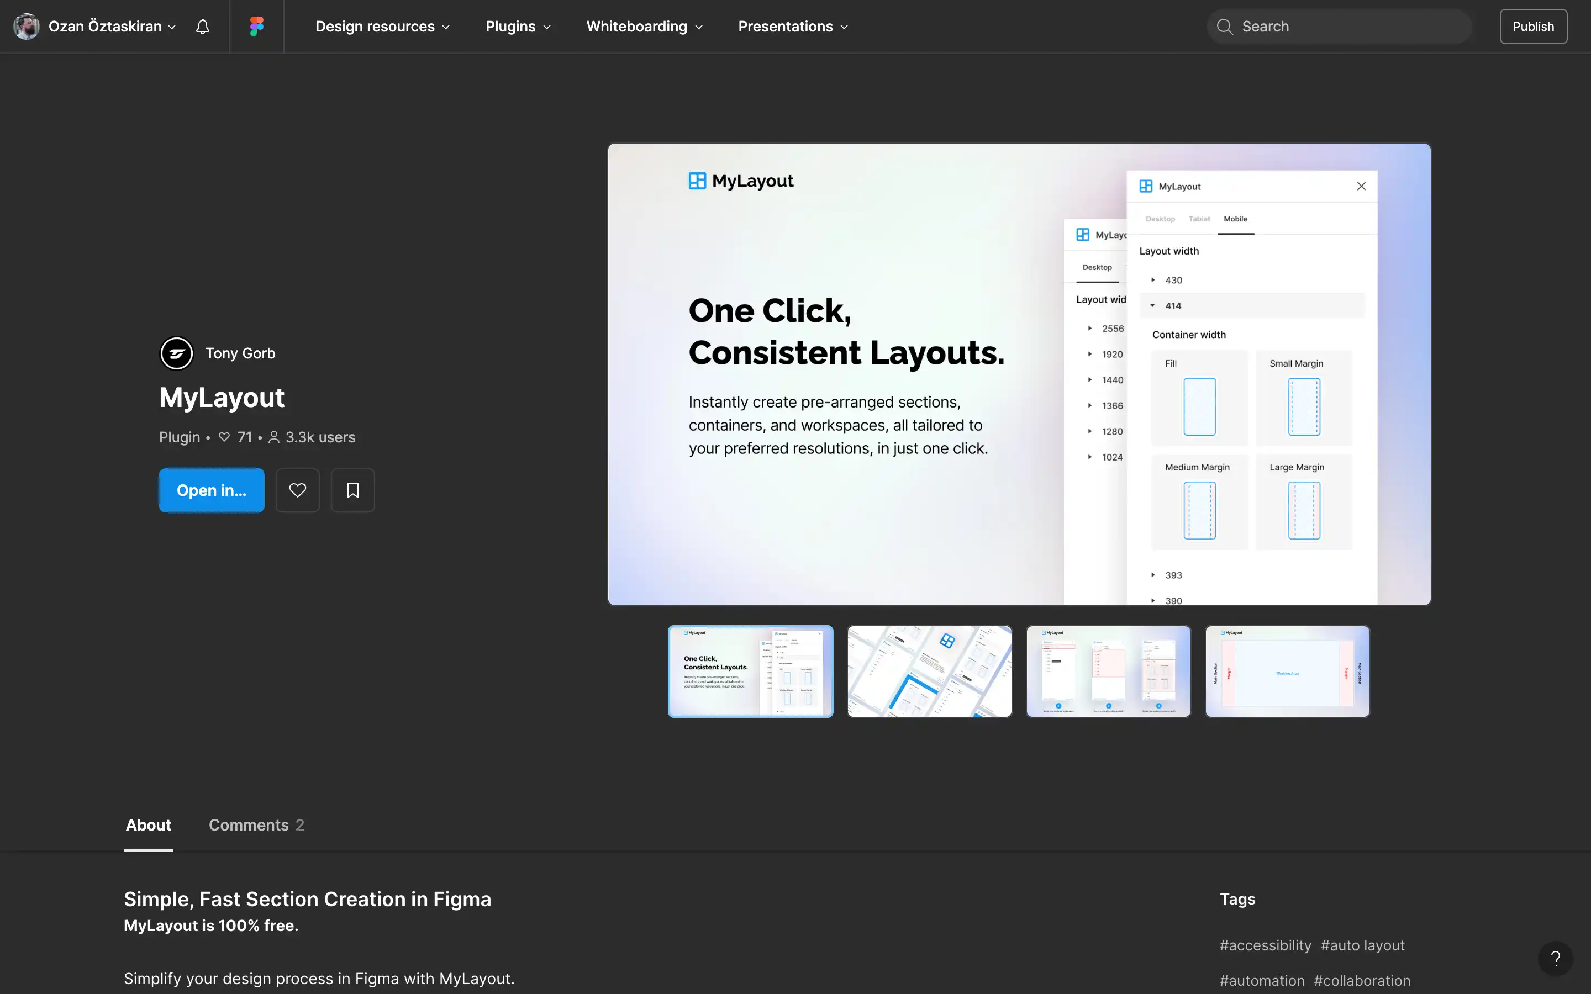Open the Whiteboarding dropdown menu

pyautogui.click(x=644, y=27)
